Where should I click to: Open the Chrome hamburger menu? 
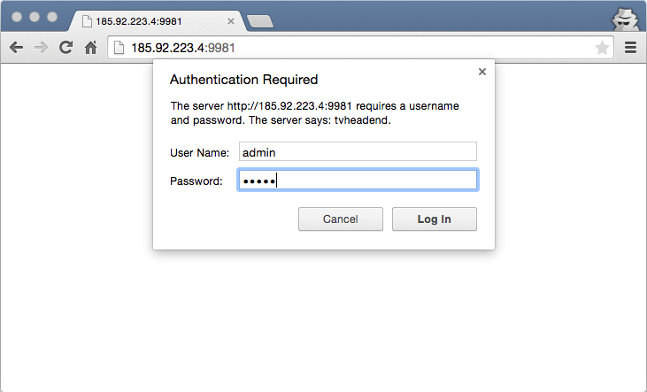pos(630,48)
